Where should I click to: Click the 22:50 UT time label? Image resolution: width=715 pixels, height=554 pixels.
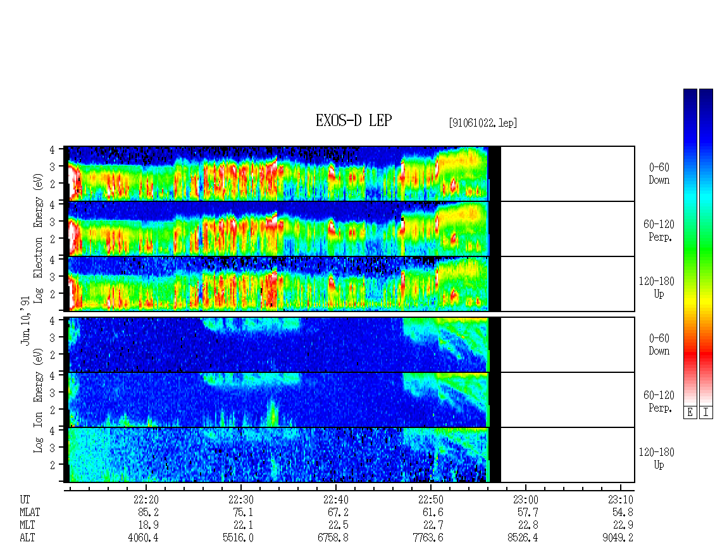point(431,500)
